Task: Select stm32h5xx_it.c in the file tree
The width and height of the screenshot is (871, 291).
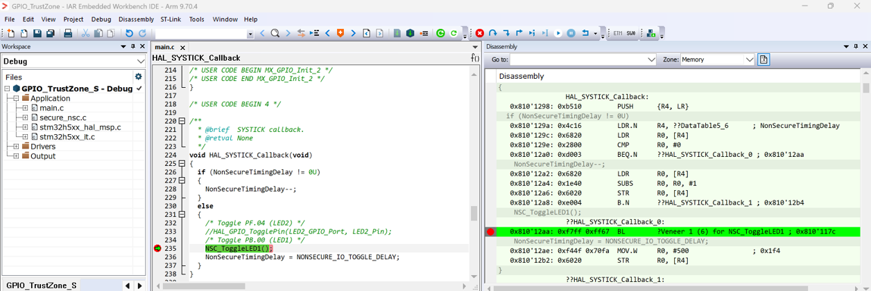Action: [x=67, y=137]
